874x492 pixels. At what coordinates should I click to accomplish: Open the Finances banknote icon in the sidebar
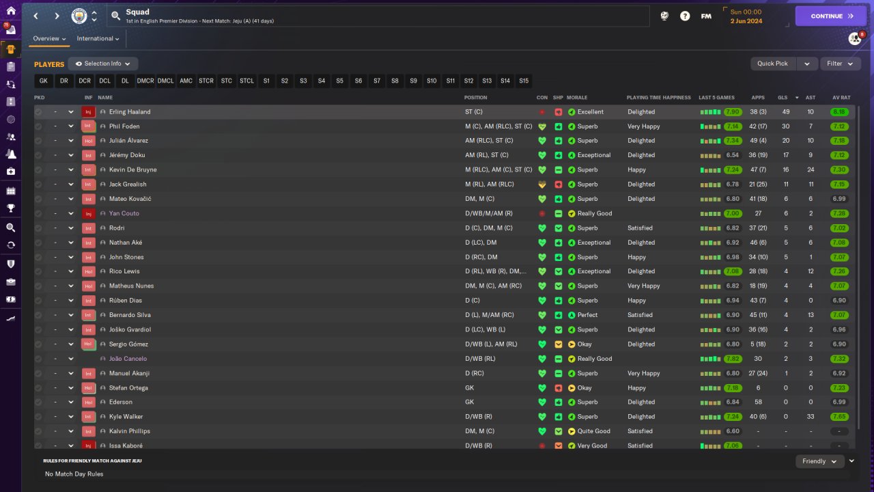[11, 299]
